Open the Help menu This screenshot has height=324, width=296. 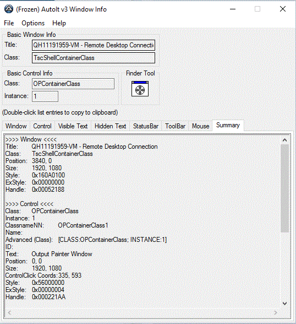(59, 23)
